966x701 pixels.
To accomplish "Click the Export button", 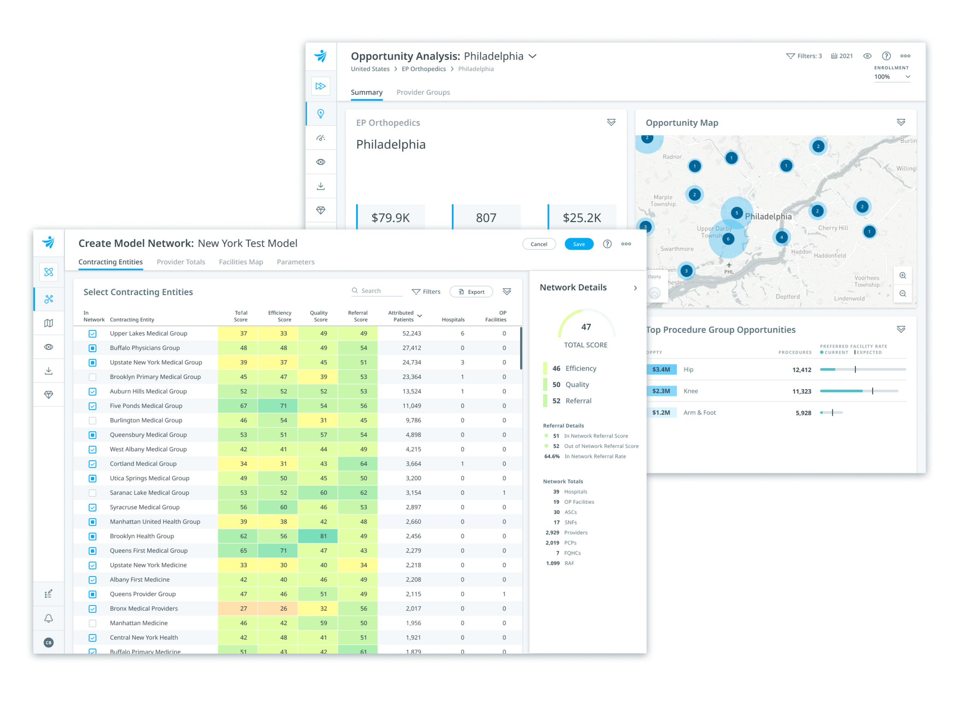I will (x=471, y=292).
